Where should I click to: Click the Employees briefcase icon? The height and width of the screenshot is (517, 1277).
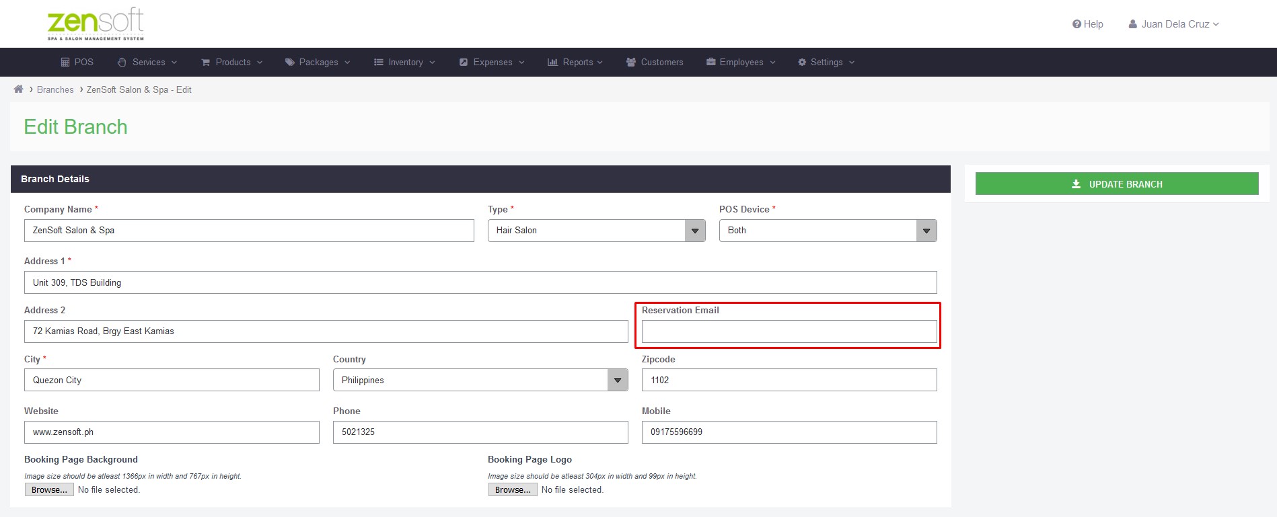[711, 62]
